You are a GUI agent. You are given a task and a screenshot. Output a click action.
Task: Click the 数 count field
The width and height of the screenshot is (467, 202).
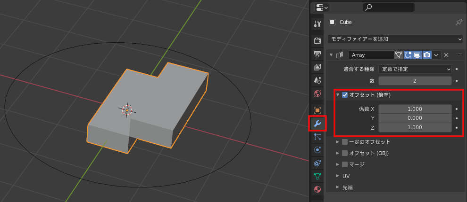pyautogui.click(x=415, y=81)
